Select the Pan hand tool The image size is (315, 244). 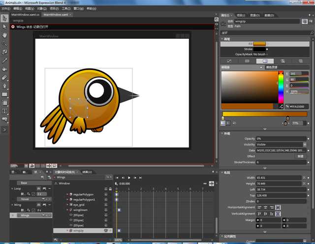click(x=4, y=35)
